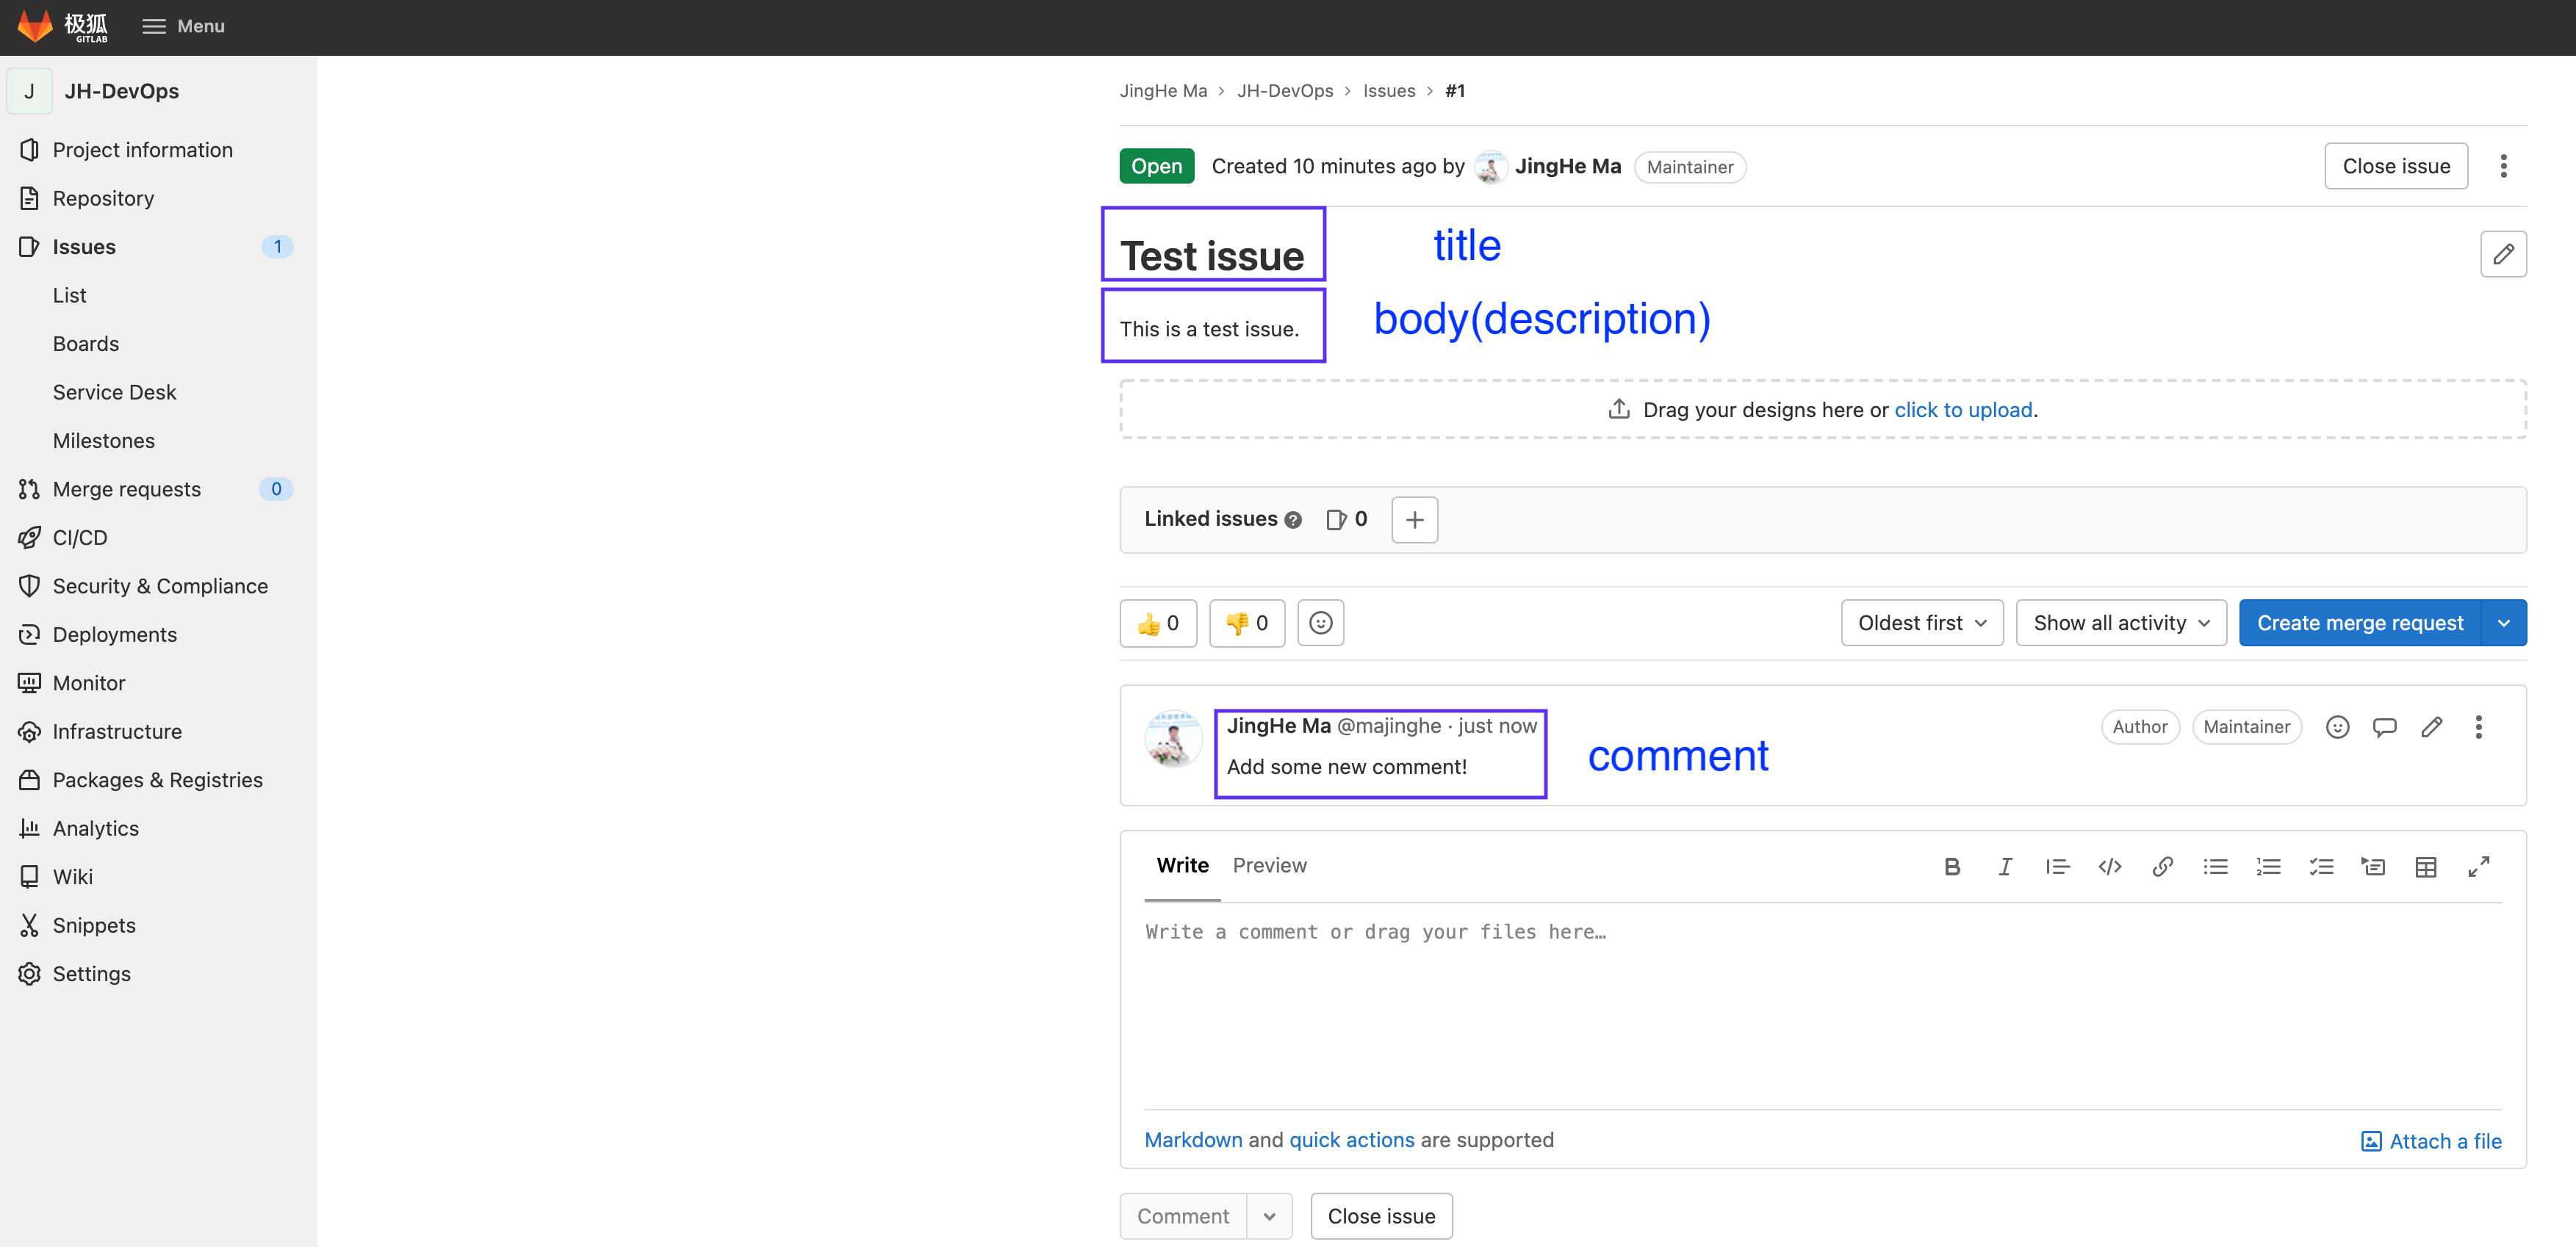Click the bold formatting icon

pos(1951,867)
